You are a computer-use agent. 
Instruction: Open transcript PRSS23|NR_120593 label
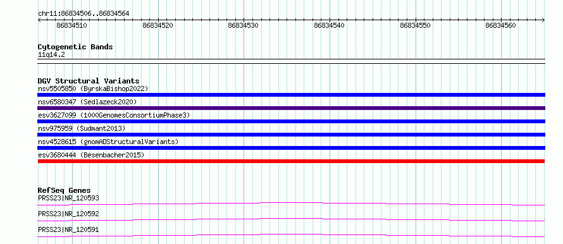68,198
